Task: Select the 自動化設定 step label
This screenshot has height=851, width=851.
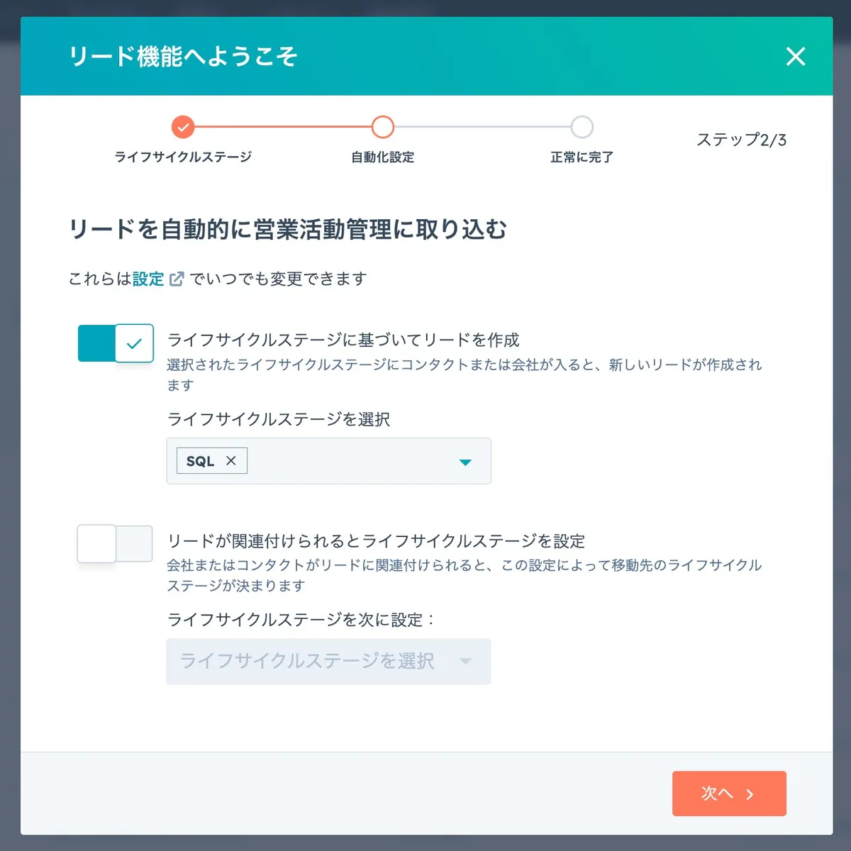Action: coord(382,157)
